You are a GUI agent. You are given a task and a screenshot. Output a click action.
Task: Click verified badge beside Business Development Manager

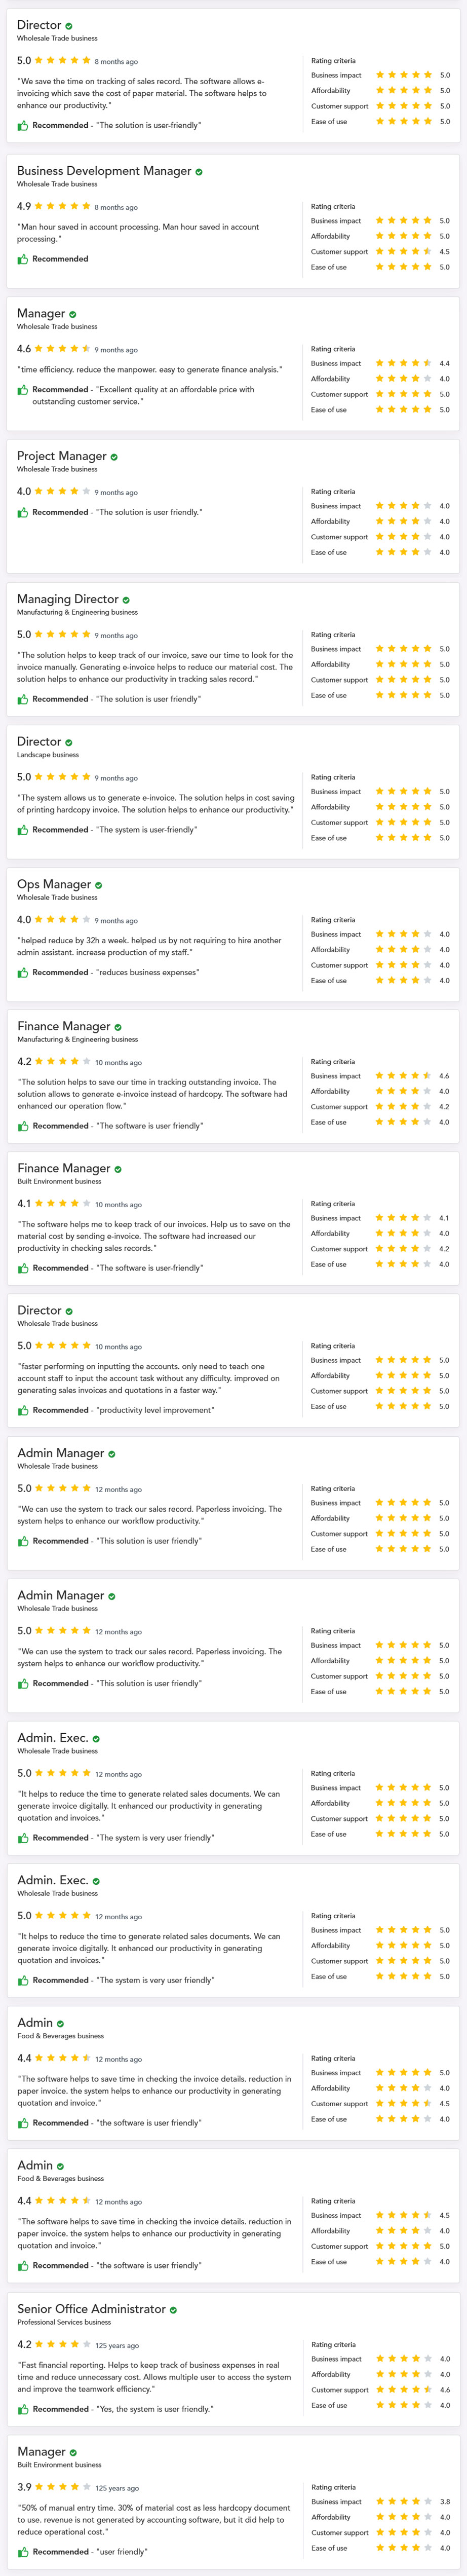pyautogui.click(x=199, y=172)
